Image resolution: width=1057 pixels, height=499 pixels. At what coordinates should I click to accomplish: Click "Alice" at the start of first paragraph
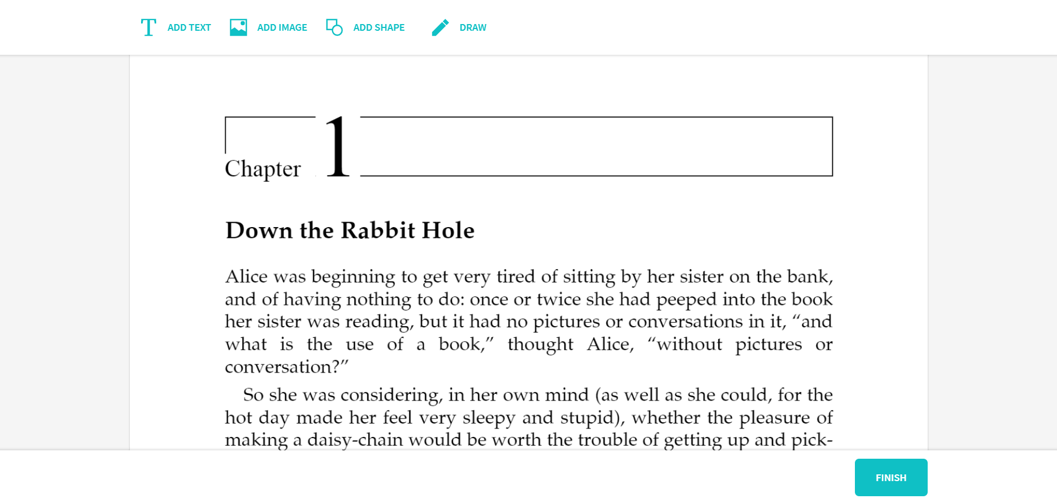pyautogui.click(x=246, y=276)
